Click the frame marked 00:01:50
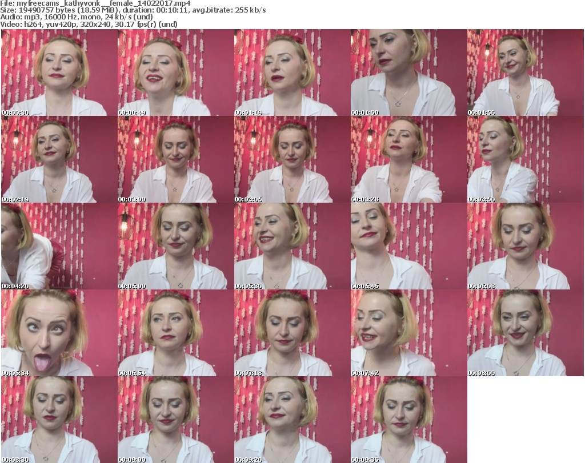 (408, 73)
